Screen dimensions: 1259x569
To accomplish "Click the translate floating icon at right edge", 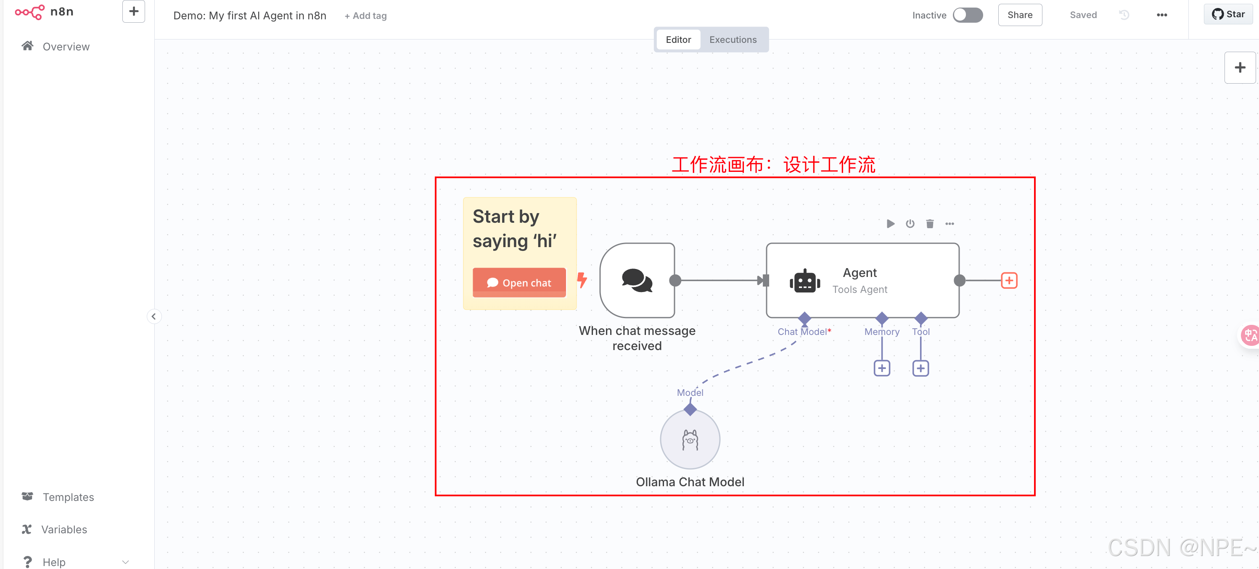I will [1250, 335].
